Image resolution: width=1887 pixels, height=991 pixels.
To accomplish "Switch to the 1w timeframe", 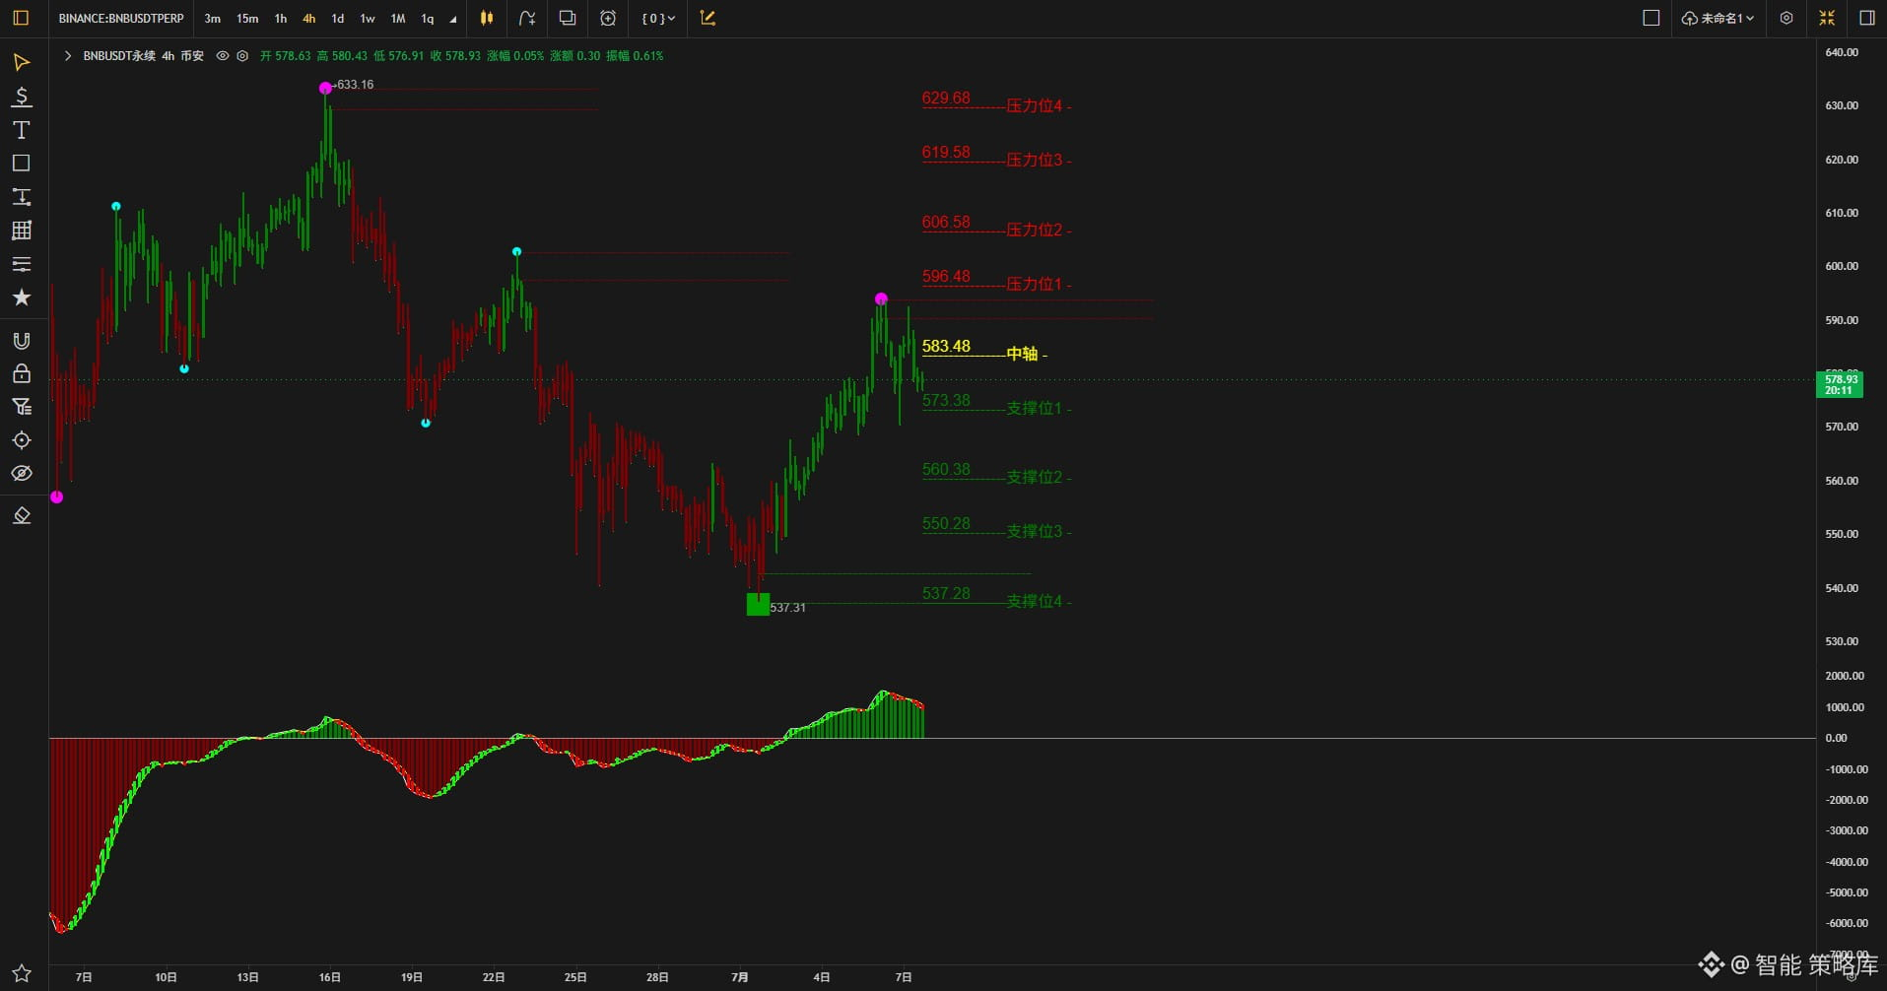I will 368,19.
